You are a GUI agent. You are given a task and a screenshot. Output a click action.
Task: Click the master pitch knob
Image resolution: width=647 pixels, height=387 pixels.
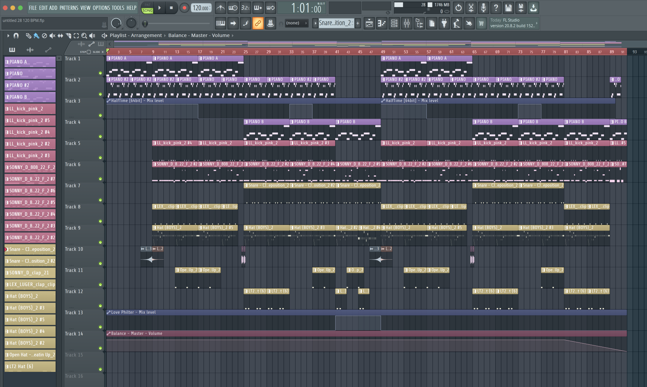[x=131, y=23]
